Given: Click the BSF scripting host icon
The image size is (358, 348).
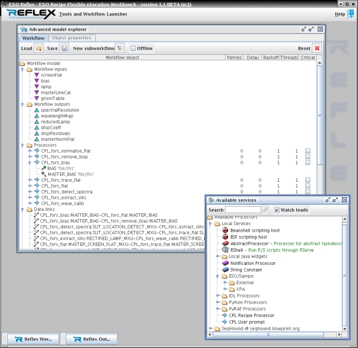Looking at the screenshot, I should point(225,237).
